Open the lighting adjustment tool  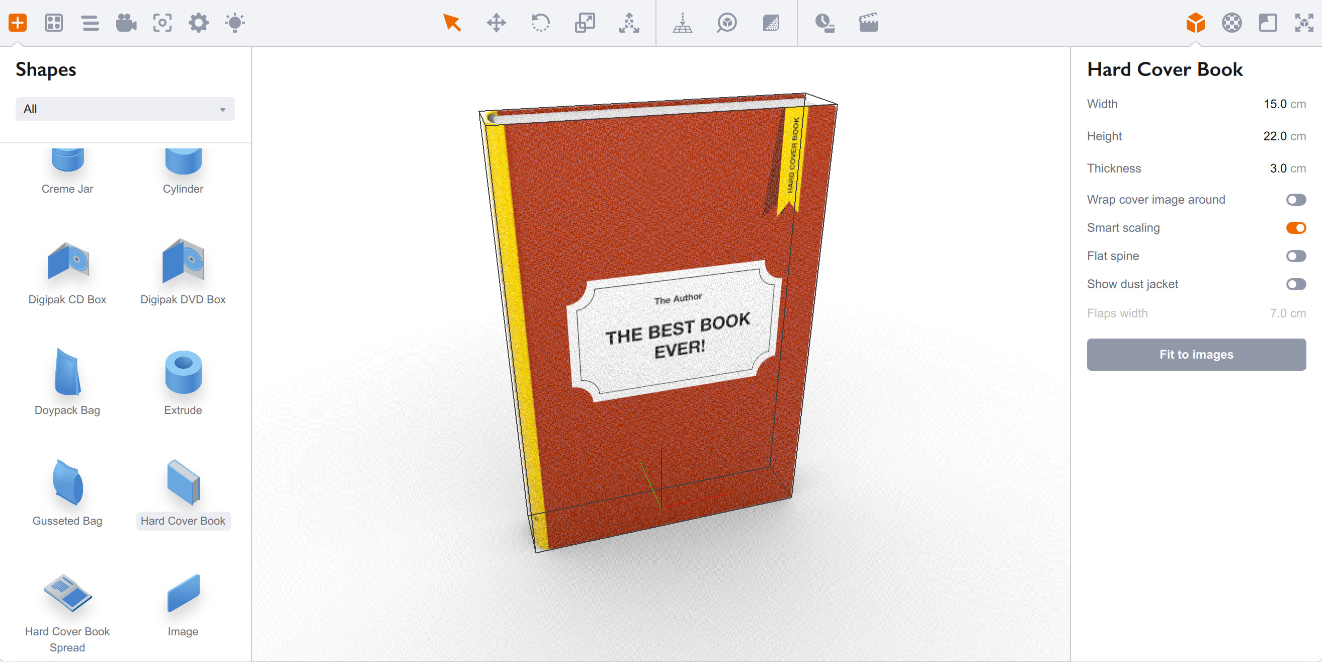tap(234, 23)
